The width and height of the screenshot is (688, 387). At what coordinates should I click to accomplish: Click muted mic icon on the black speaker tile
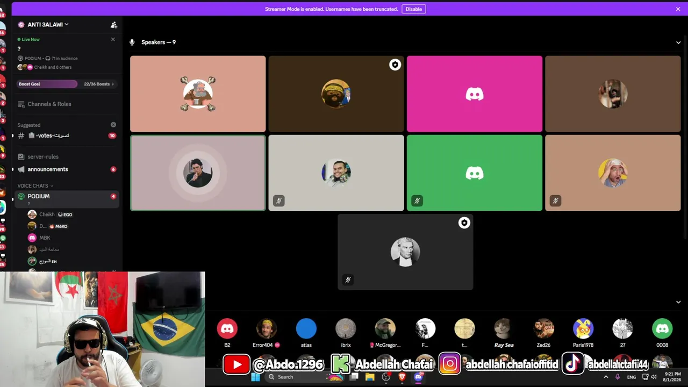tap(348, 280)
